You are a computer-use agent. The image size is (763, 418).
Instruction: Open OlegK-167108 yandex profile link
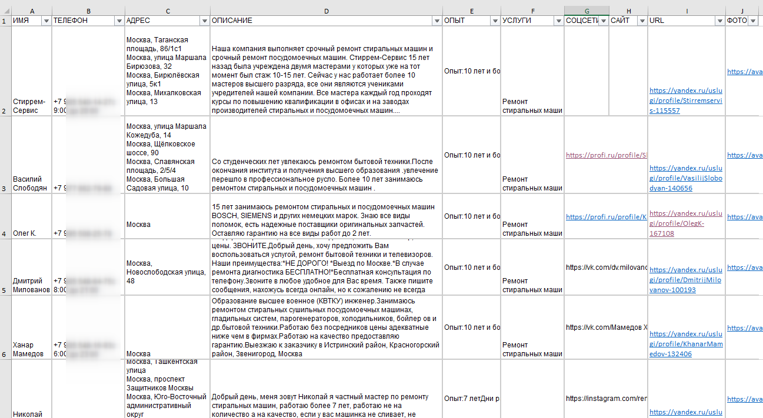tap(686, 223)
